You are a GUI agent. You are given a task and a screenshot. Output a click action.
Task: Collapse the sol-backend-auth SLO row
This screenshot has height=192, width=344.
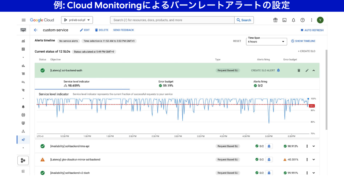pos(314,70)
